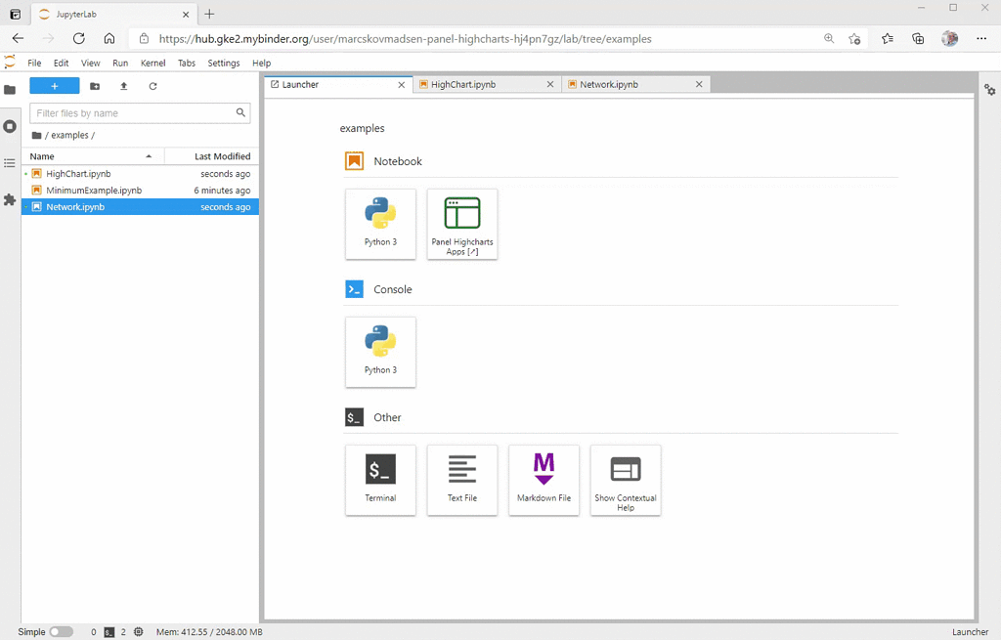The width and height of the screenshot is (1001, 640).
Task: Open the browser Collections dropdown
Action: 917,38
